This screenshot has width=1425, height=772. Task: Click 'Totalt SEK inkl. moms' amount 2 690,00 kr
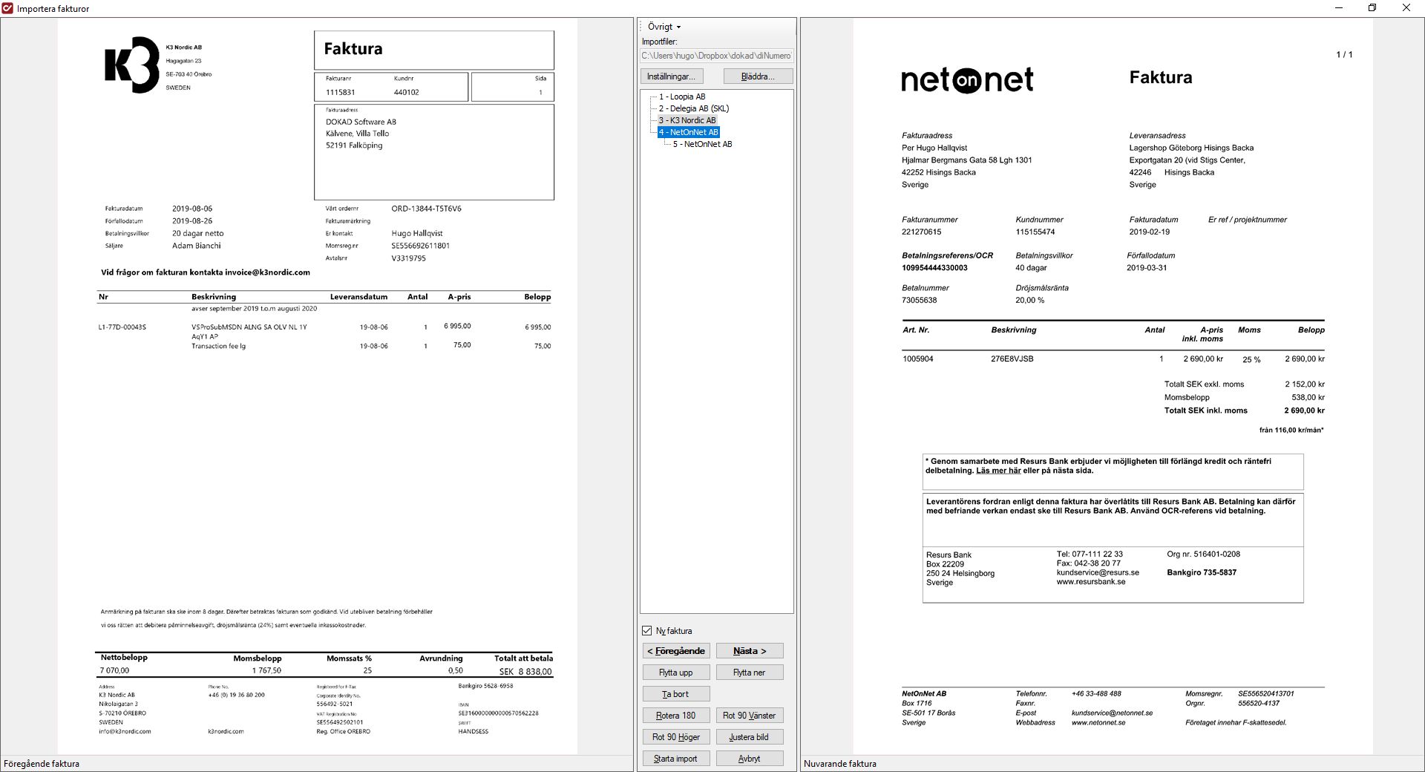click(1304, 410)
